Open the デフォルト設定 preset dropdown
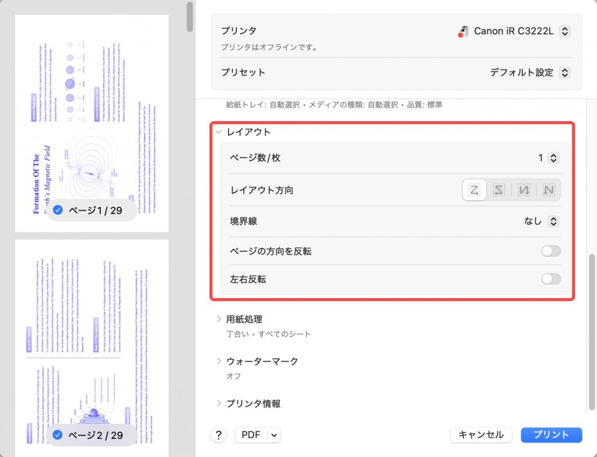Viewport: 597px width, 457px height. tap(565, 72)
